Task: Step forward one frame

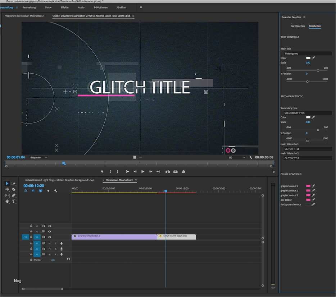Action: click(x=151, y=172)
